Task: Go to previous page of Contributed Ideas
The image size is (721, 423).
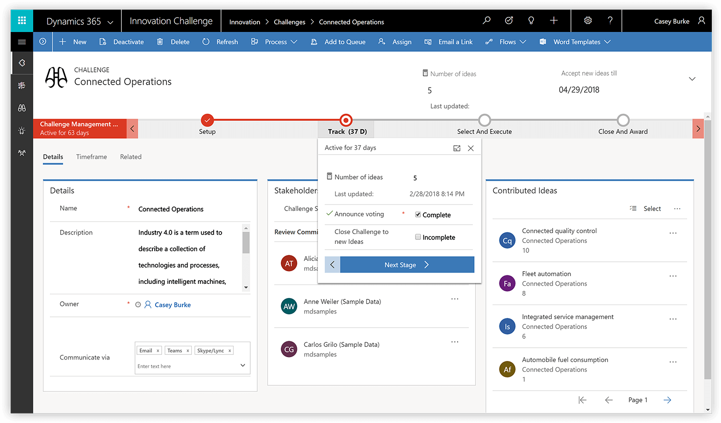Action: coord(609,400)
